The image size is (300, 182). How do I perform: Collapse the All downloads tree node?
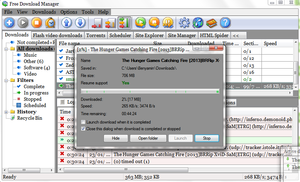point(6,49)
